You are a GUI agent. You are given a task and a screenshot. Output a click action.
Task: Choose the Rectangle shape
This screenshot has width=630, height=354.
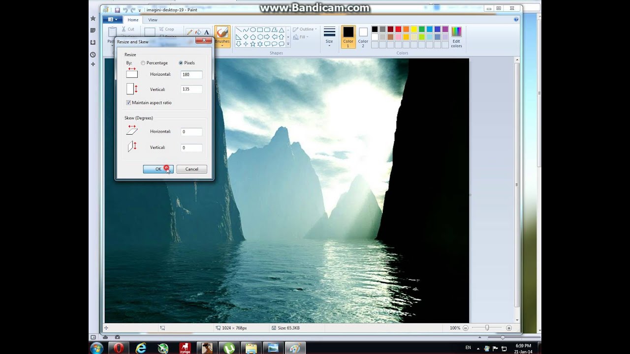[260, 30]
